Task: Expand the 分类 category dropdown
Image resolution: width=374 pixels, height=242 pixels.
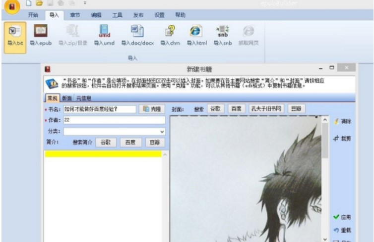Action: click(162, 131)
